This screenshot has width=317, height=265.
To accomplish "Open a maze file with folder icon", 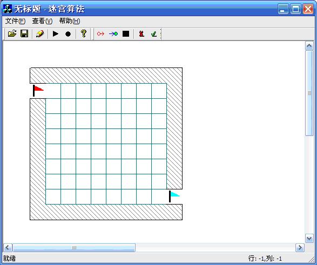I will tap(12, 33).
